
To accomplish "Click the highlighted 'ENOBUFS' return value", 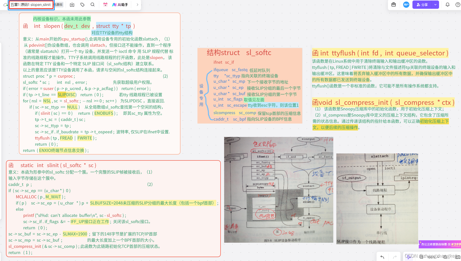I will (104, 113).
